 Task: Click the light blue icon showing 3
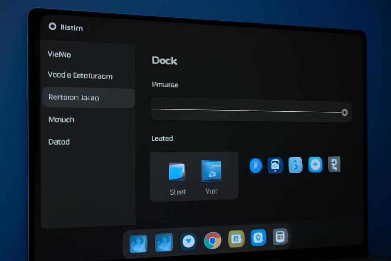(295, 165)
